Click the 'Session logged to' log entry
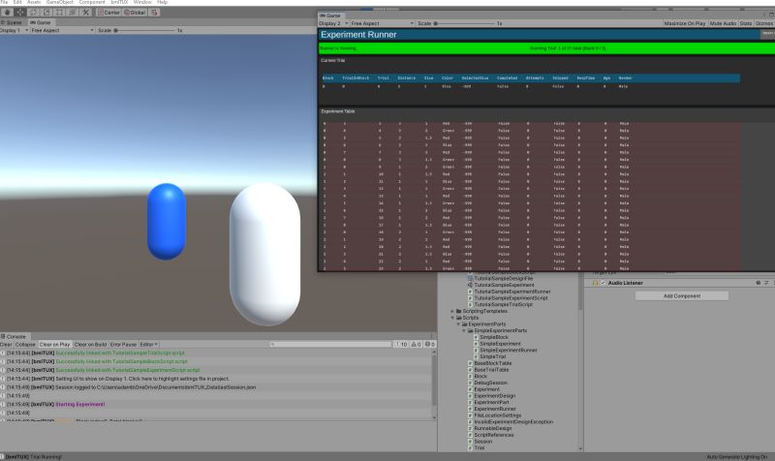 tap(216, 387)
